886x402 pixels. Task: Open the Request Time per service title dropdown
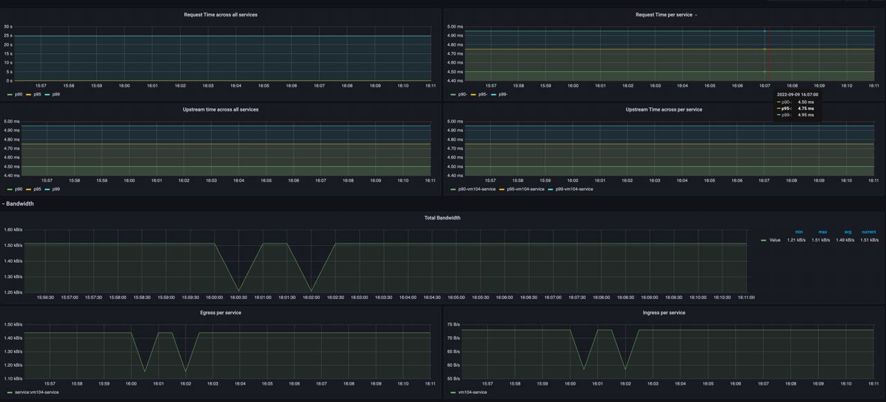(x=696, y=15)
